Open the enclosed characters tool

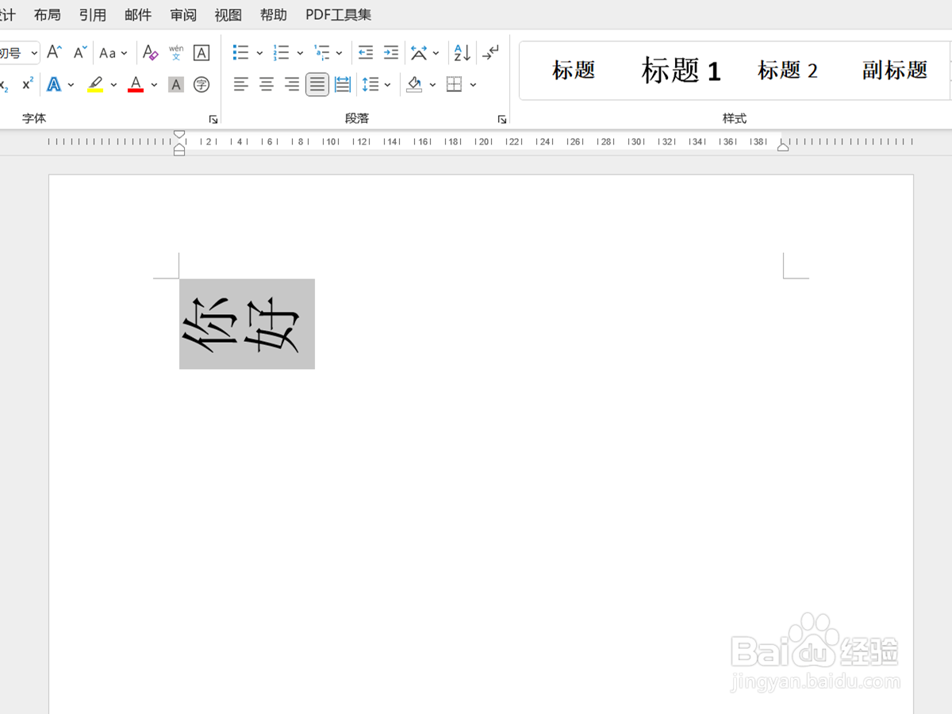pos(202,84)
